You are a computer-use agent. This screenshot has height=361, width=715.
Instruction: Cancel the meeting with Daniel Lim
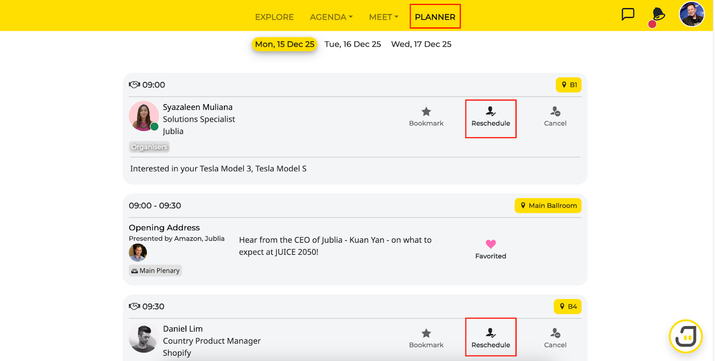[x=555, y=339]
